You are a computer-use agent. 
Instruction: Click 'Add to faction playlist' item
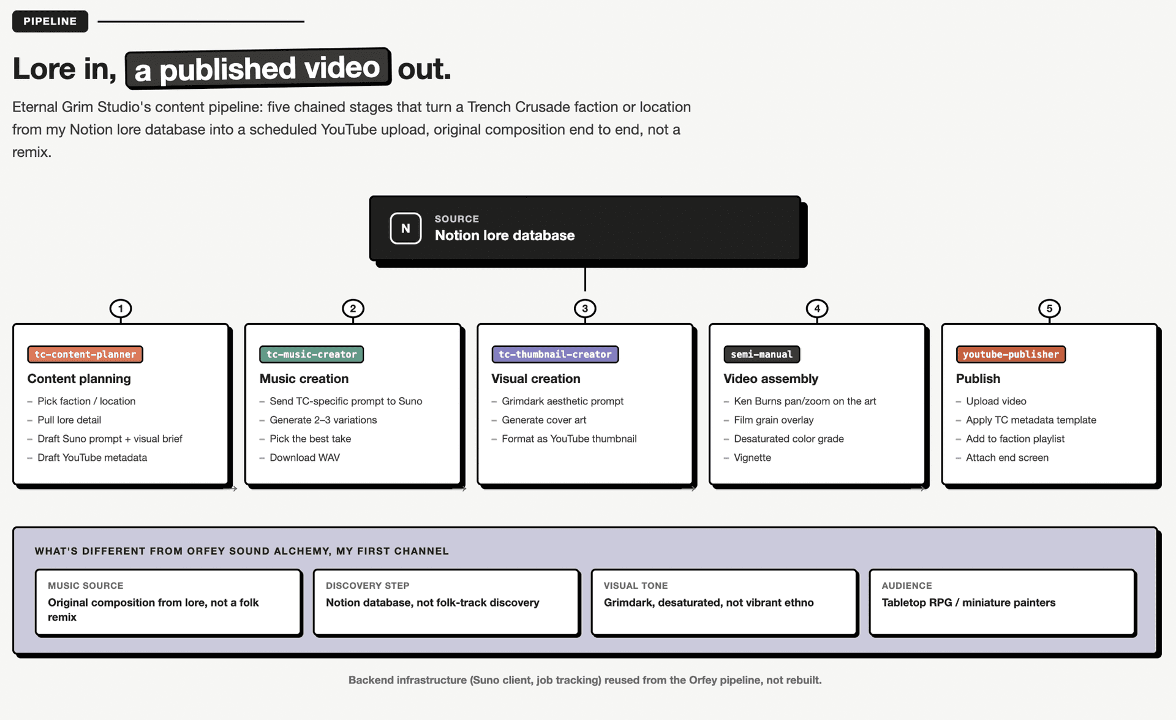[x=1015, y=439]
